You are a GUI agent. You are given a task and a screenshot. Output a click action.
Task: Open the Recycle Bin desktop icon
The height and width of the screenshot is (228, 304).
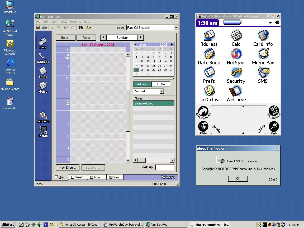[10, 103]
